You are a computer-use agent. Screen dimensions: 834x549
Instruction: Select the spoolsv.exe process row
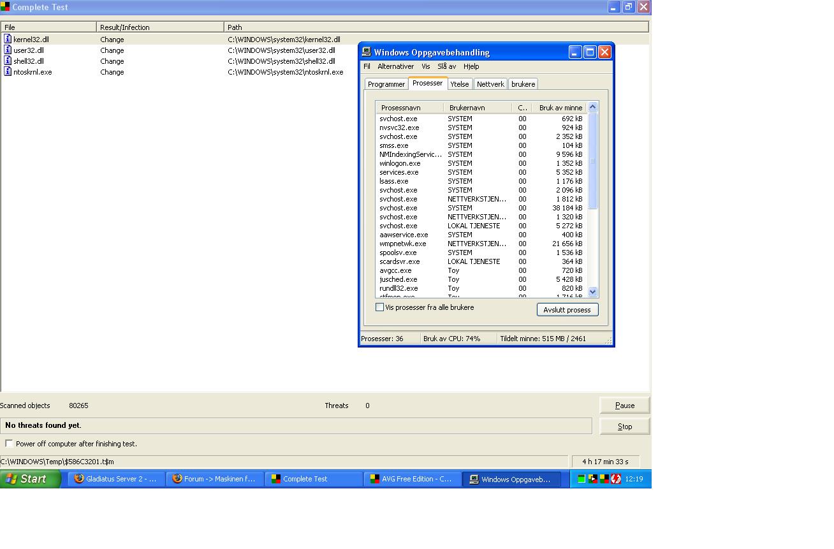click(481, 253)
